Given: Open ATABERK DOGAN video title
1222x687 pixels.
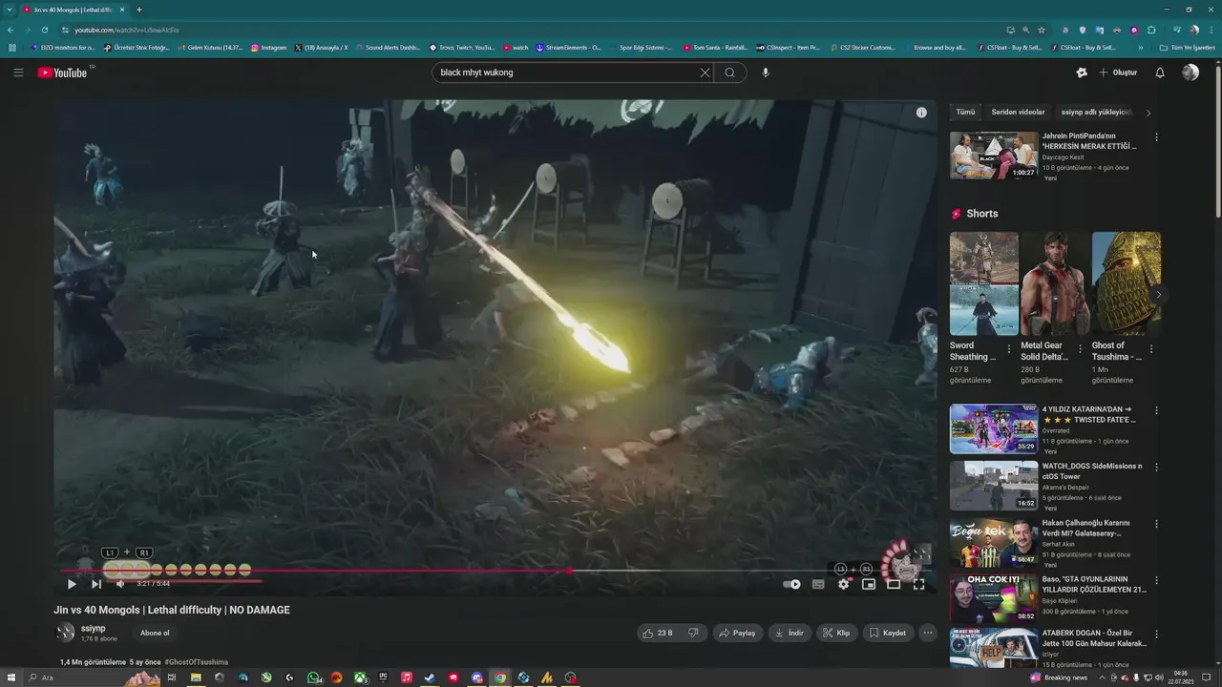Looking at the screenshot, I should click(x=1094, y=637).
